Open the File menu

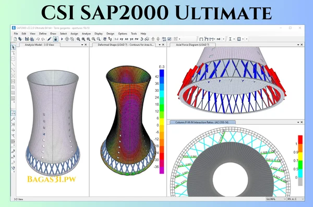click(x=16, y=33)
